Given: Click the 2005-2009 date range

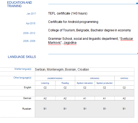Looking at the screenshot, I should 29,41.
